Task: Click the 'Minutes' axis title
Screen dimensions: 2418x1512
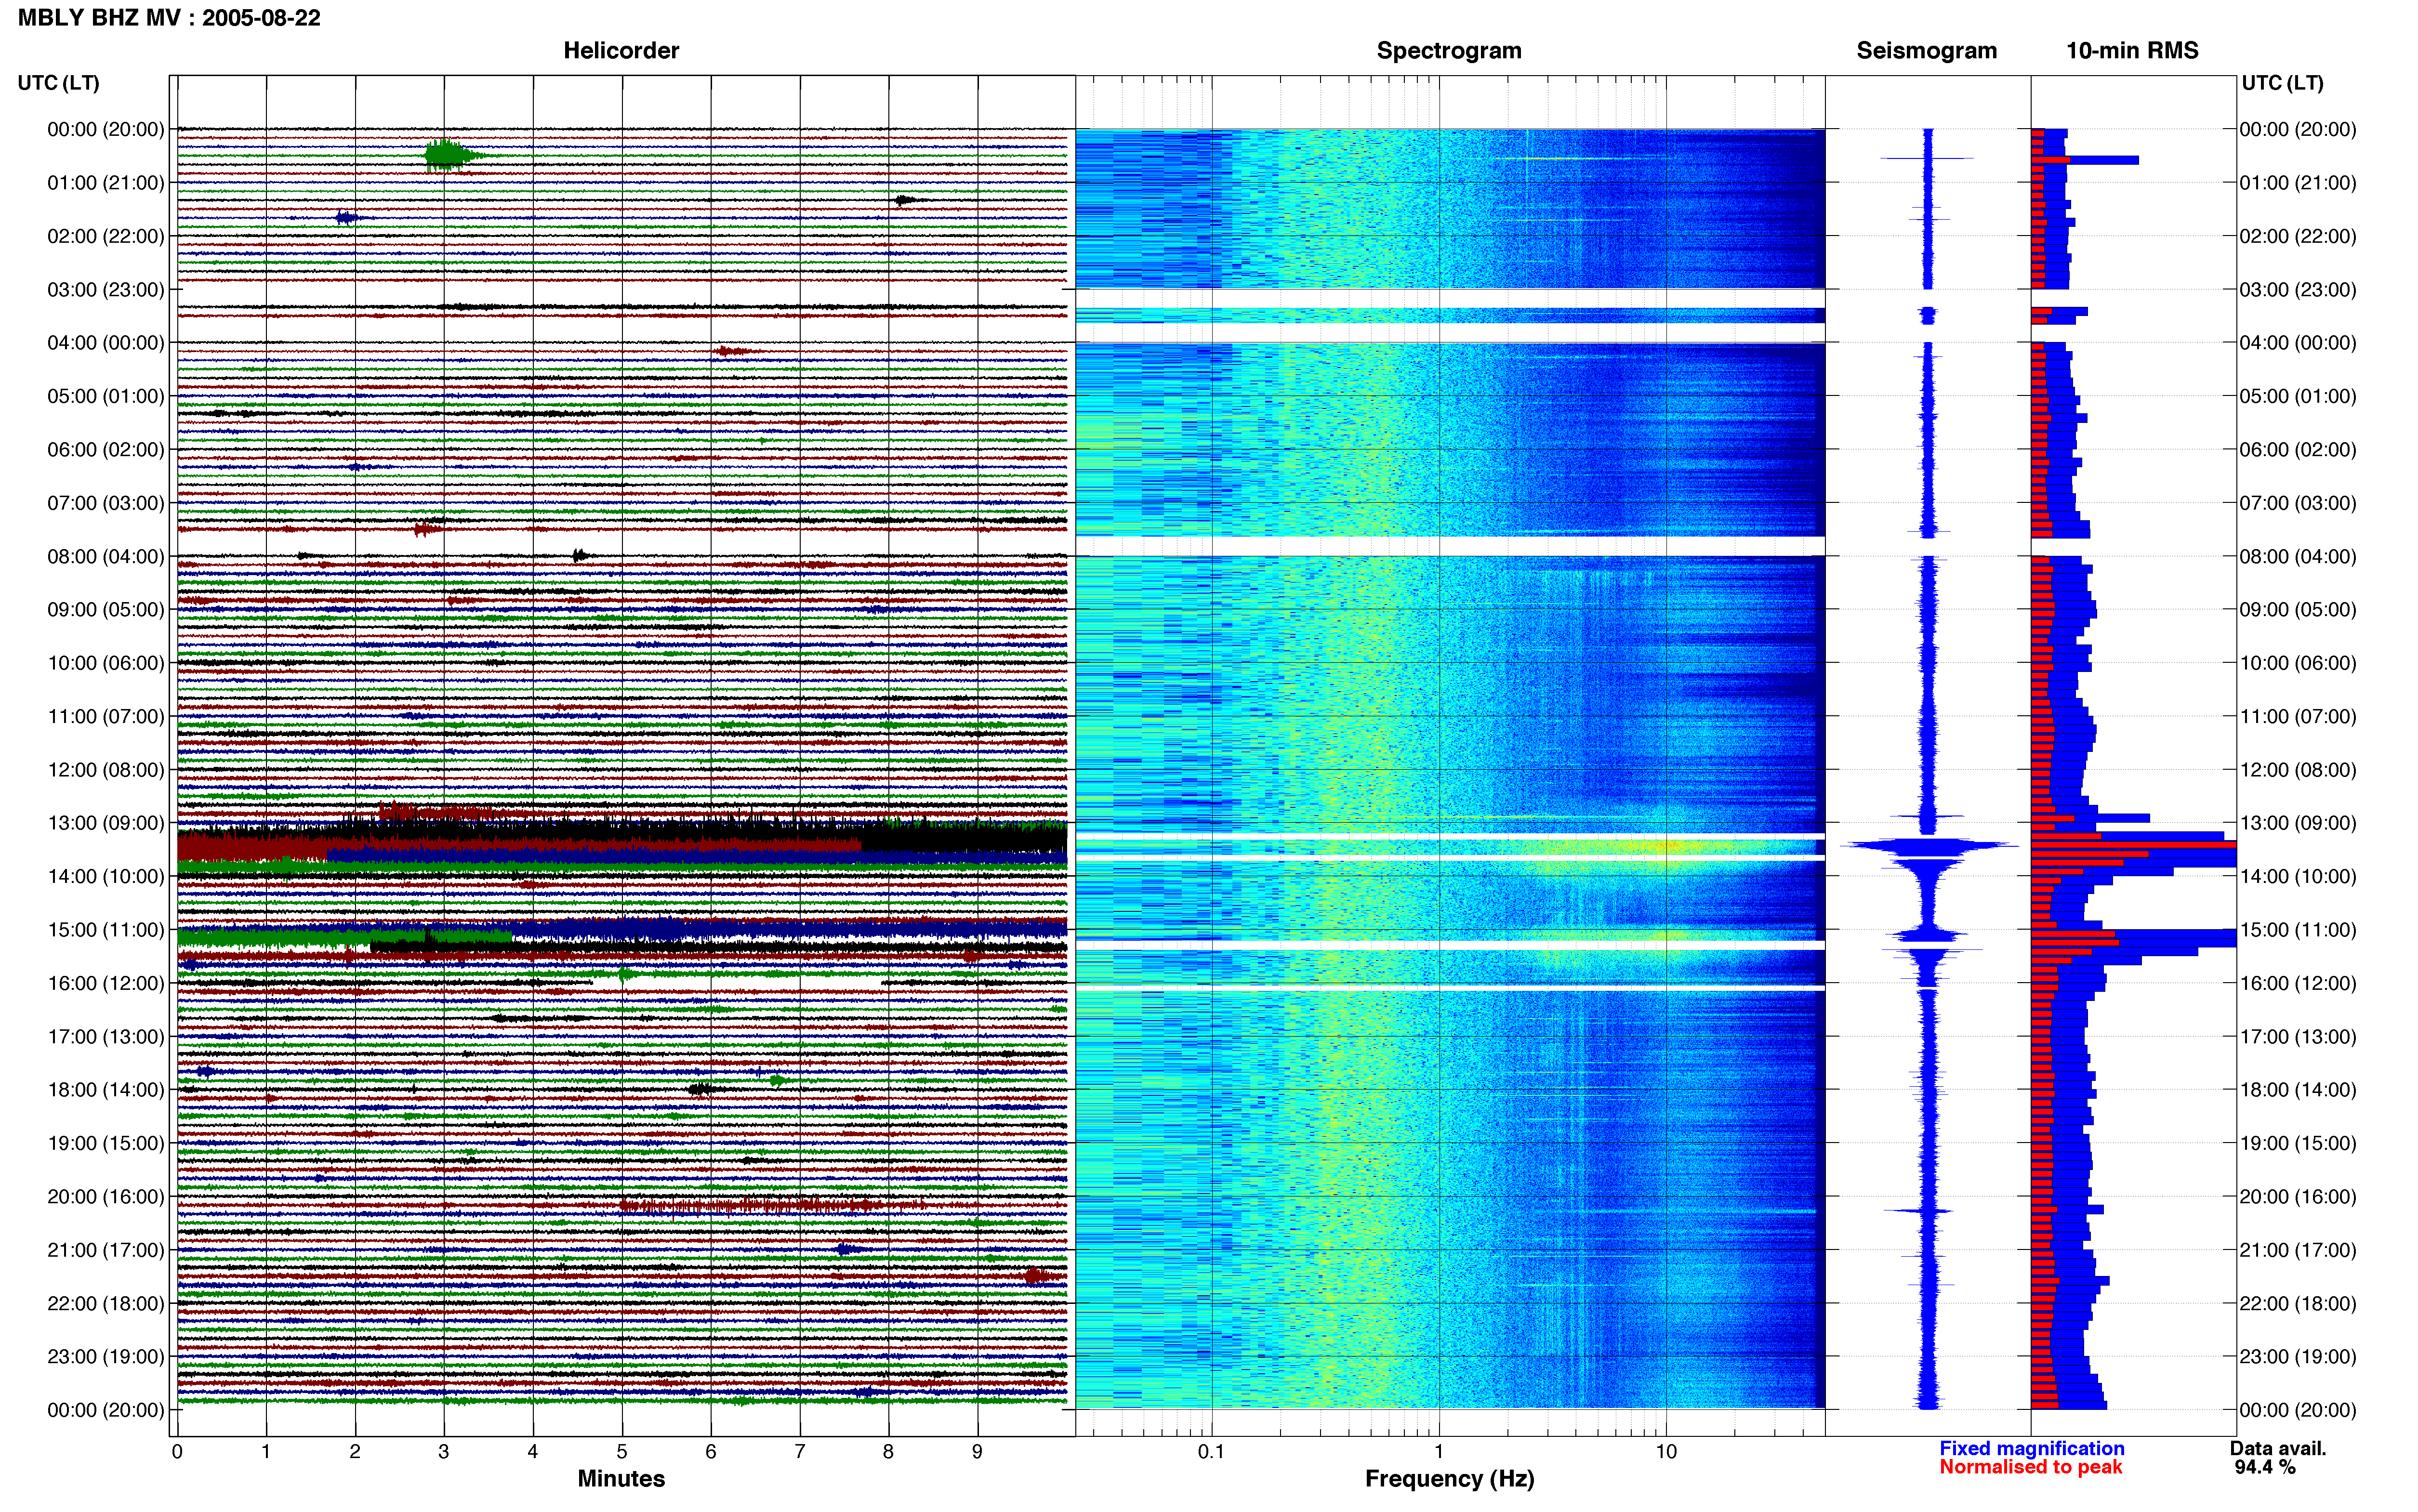Action: [x=621, y=1478]
